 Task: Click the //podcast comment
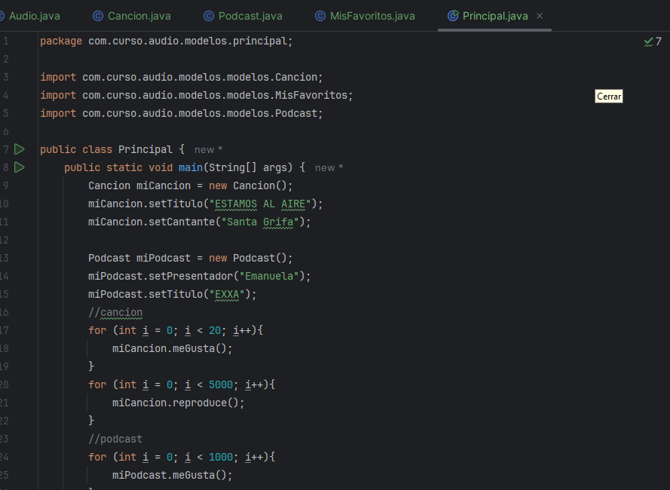(x=115, y=439)
